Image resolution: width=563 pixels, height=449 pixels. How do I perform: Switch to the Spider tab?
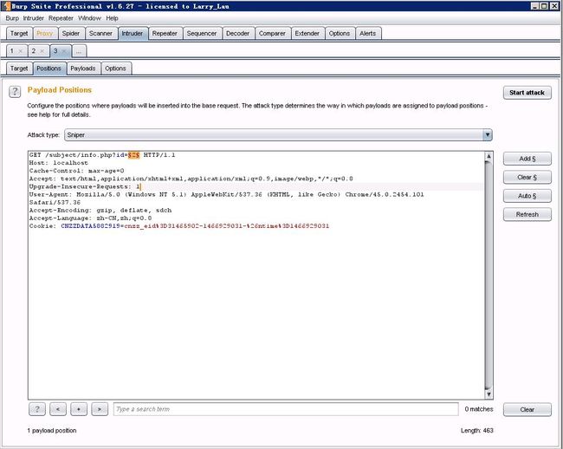[x=71, y=34]
